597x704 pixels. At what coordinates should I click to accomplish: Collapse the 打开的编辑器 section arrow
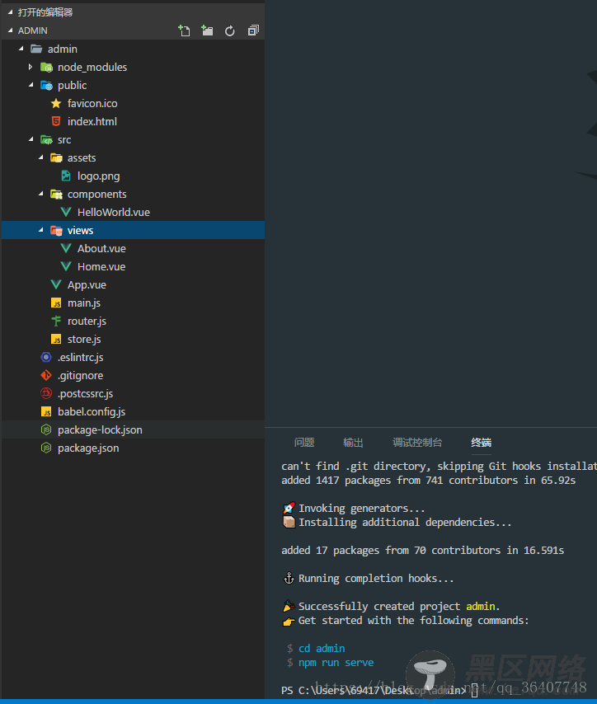pos(10,12)
